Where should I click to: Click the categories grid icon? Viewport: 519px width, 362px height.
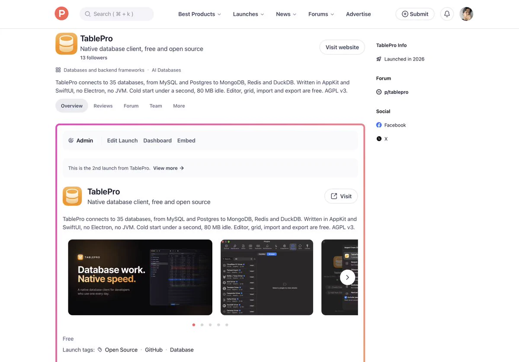[58, 70]
